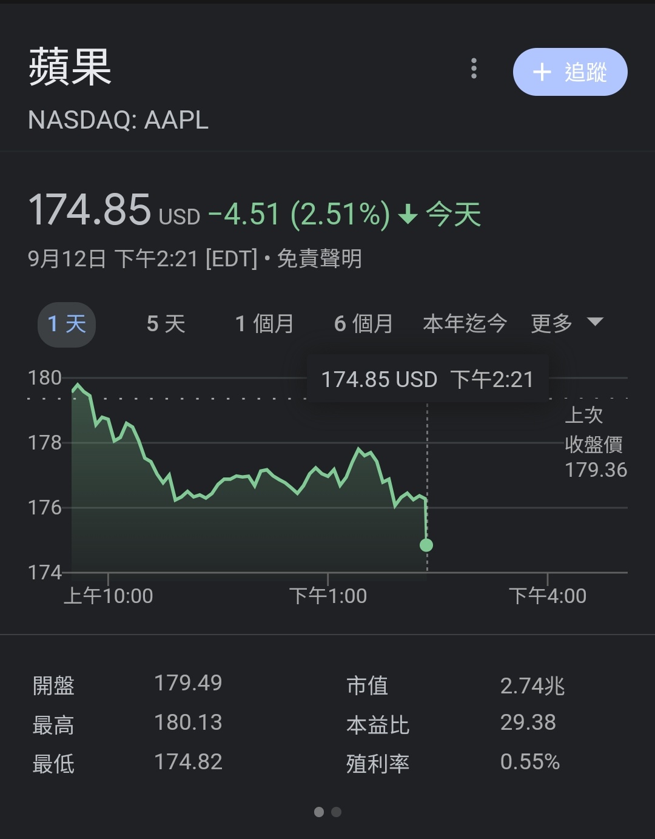Tap the second page indicator dot
655x839 pixels.
click(x=337, y=812)
